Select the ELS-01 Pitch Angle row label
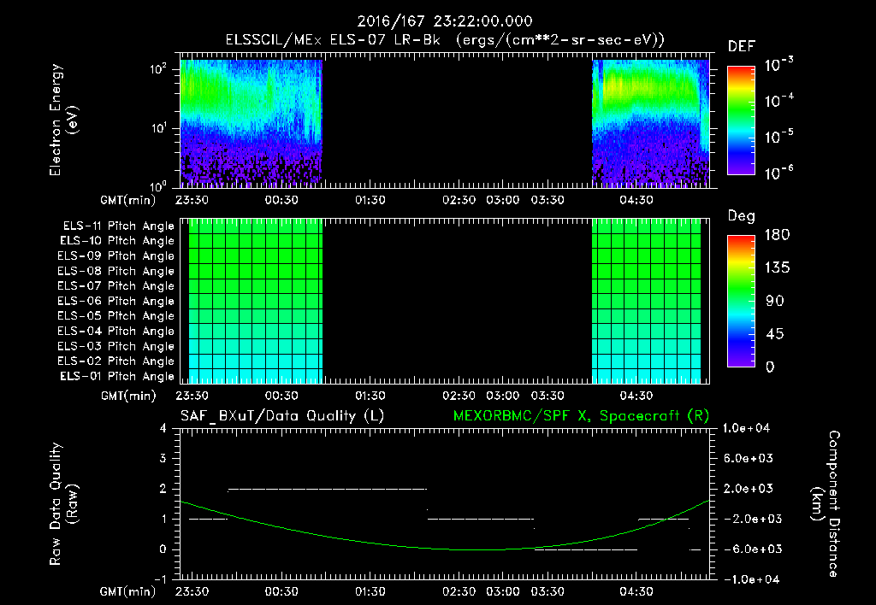The image size is (876, 605). point(117,376)
